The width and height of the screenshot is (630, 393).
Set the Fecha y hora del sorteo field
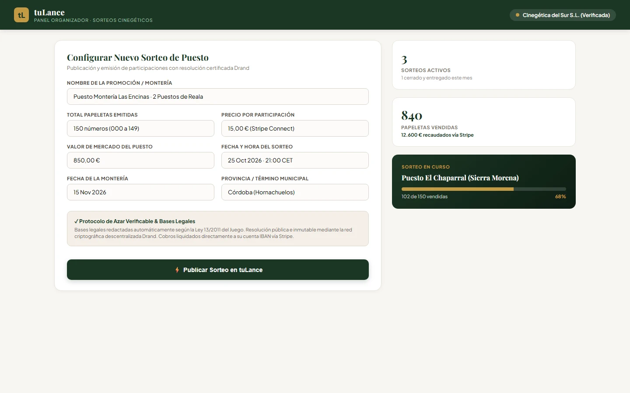click(x=295, y=160)
